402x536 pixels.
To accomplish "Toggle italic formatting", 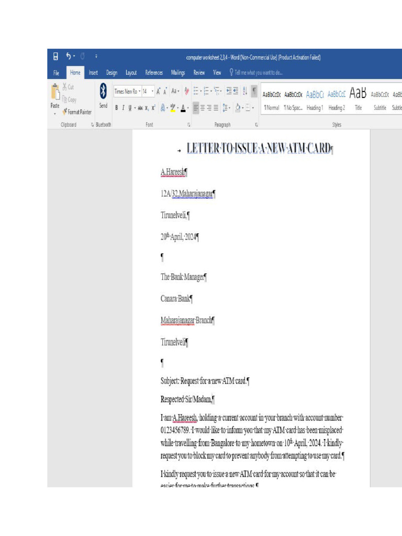I will pyautogui.click(x=123, y=108).
